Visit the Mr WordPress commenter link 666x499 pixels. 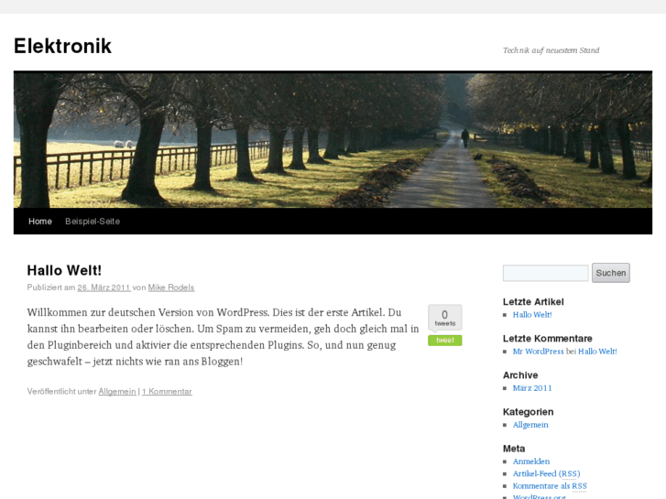coord(538,352)
